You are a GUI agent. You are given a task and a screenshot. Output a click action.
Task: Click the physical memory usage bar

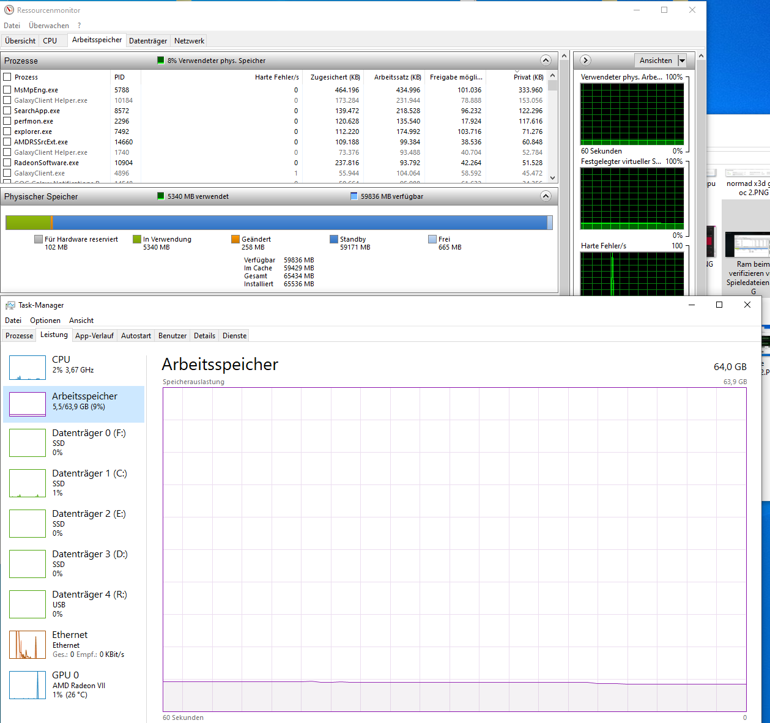[279, 223]
